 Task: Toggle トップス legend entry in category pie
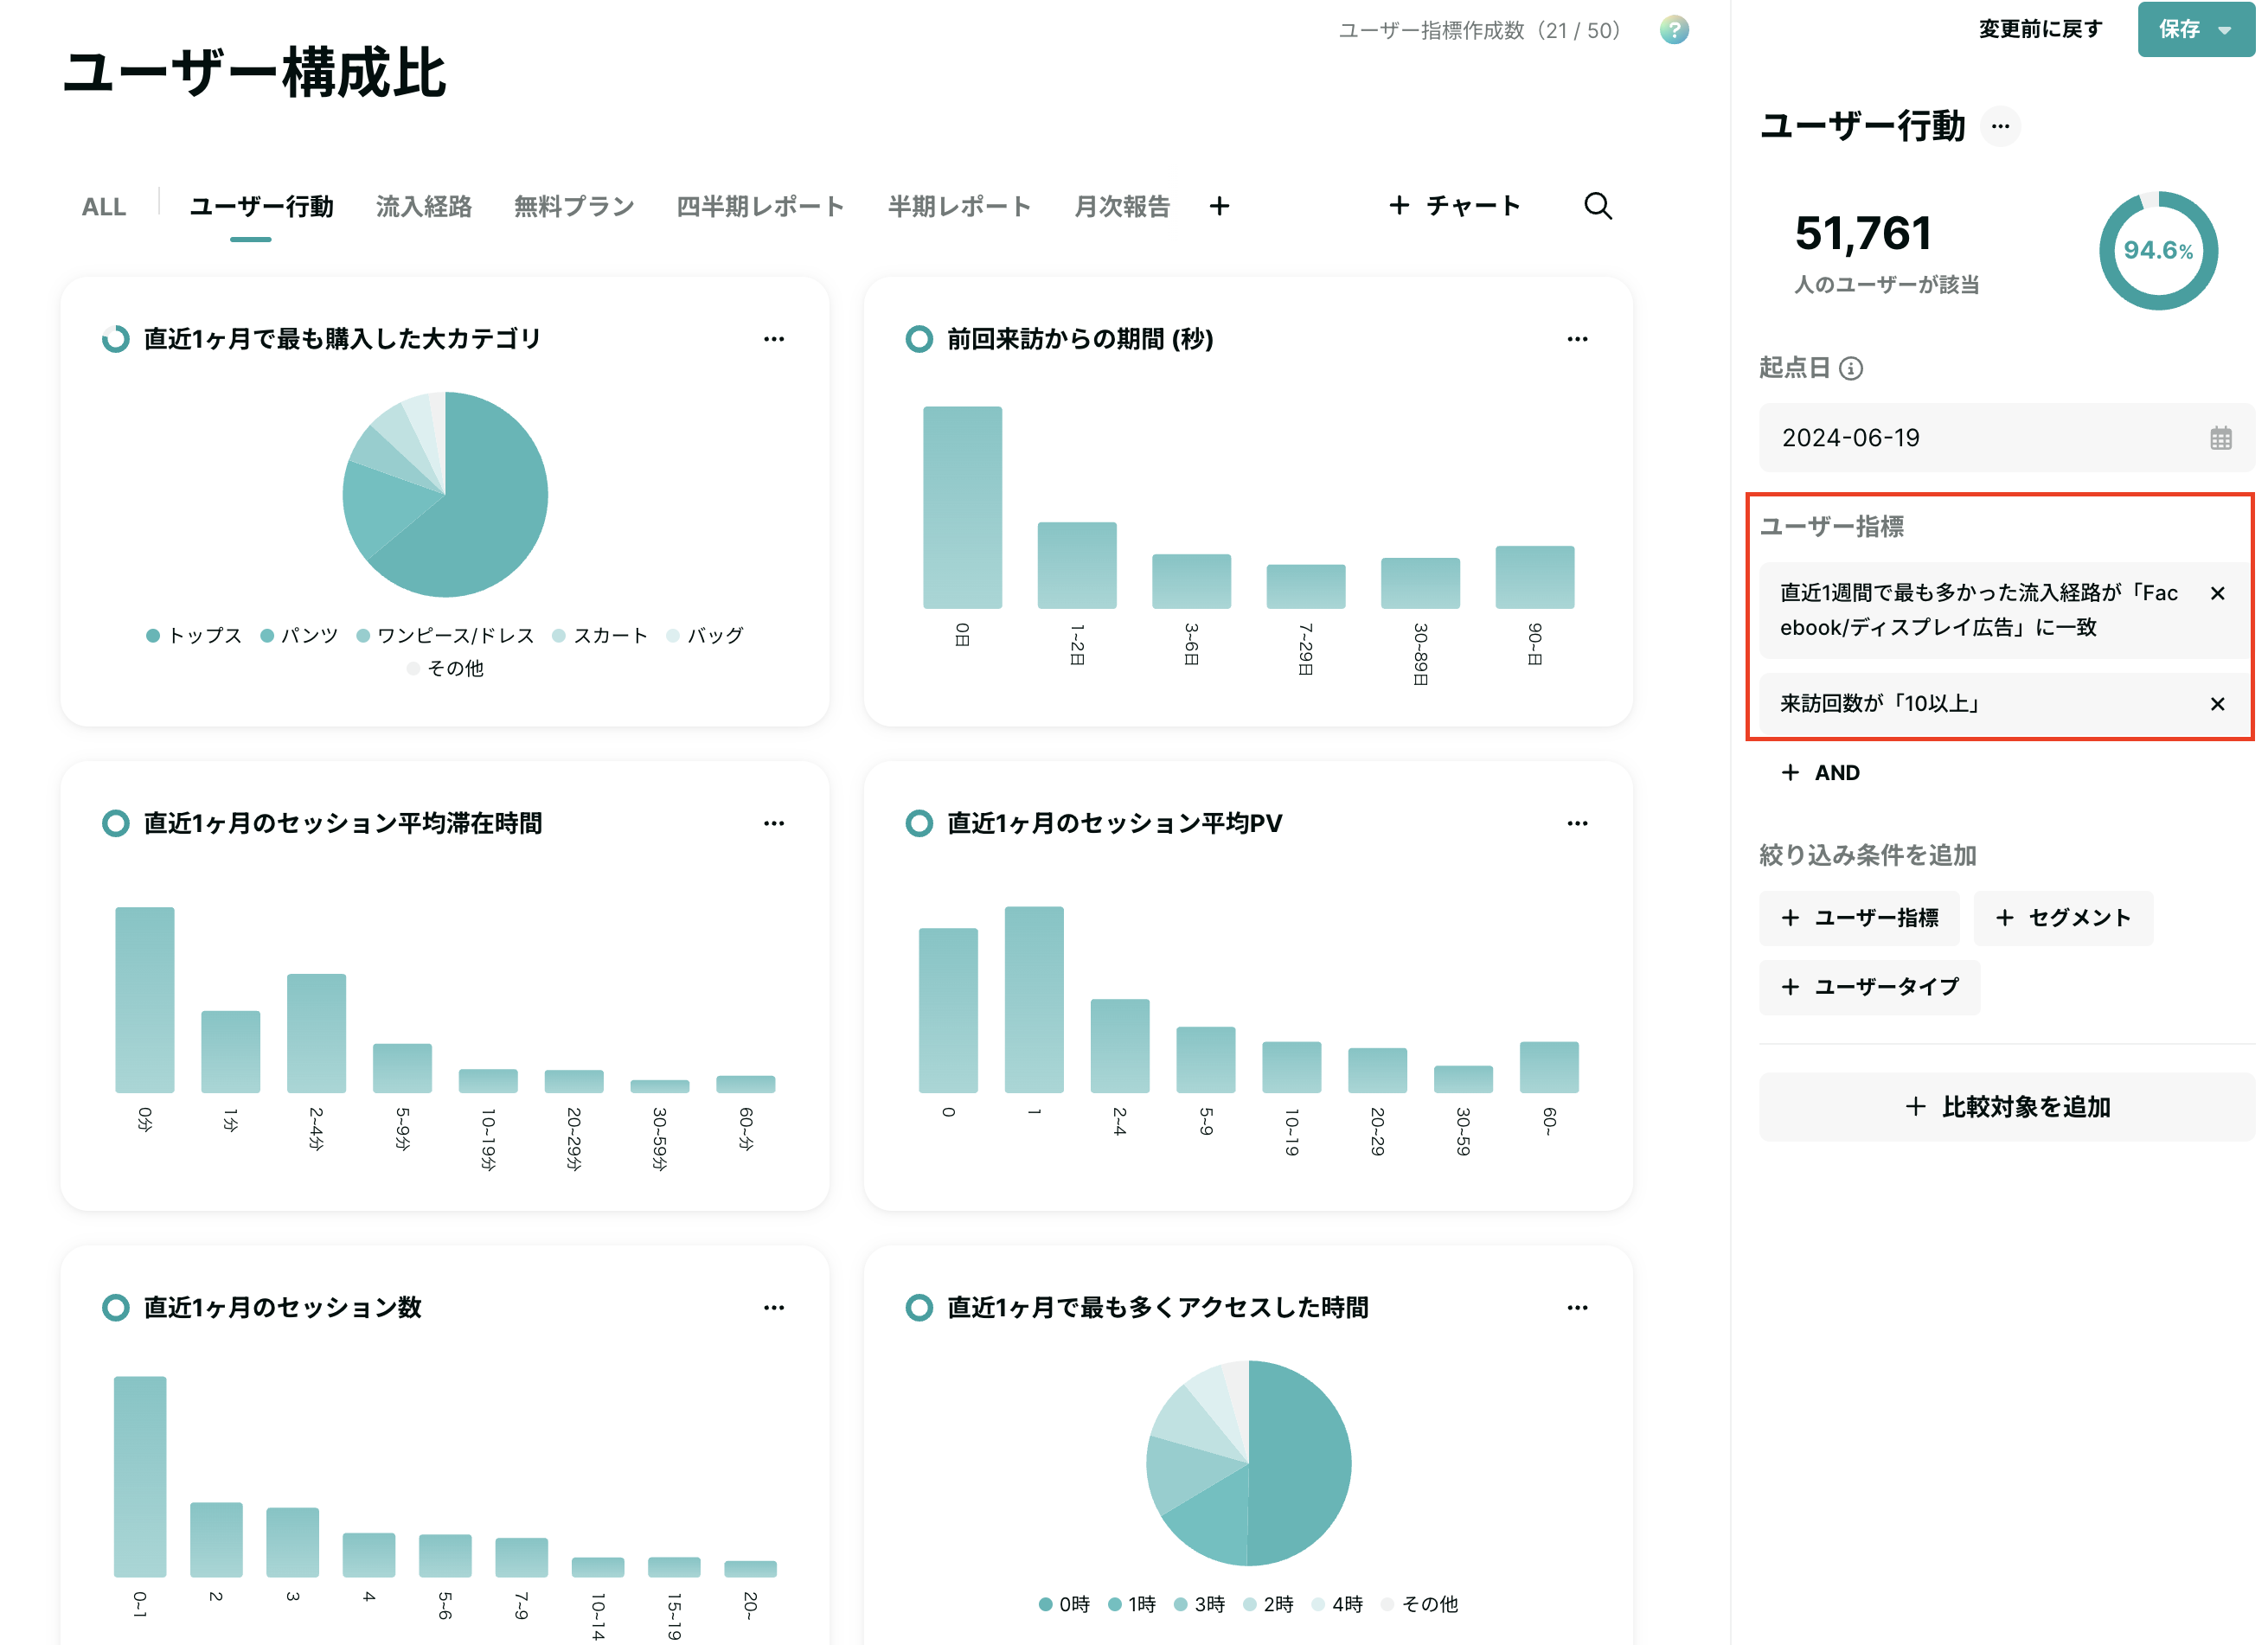click(194, 636)
